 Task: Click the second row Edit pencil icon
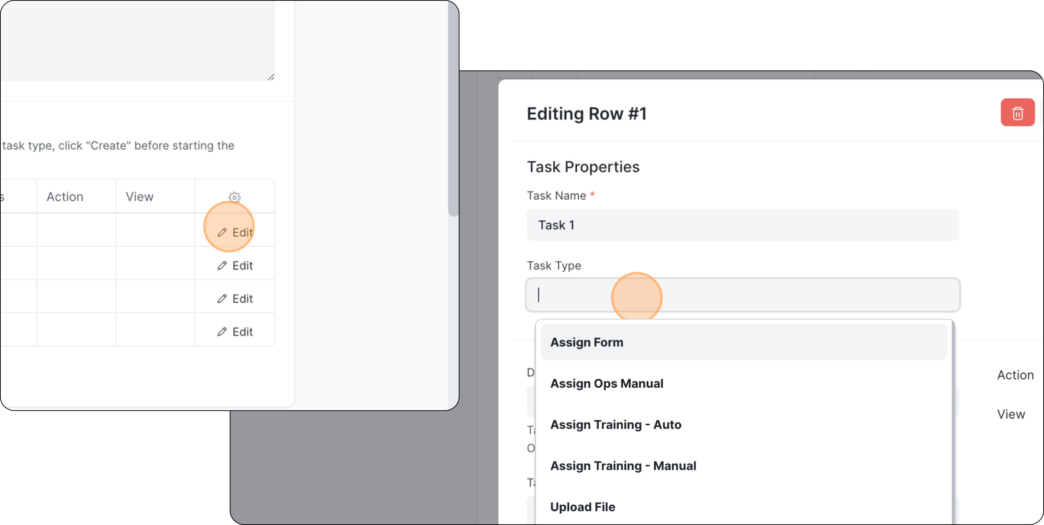(x=222, y=265)
